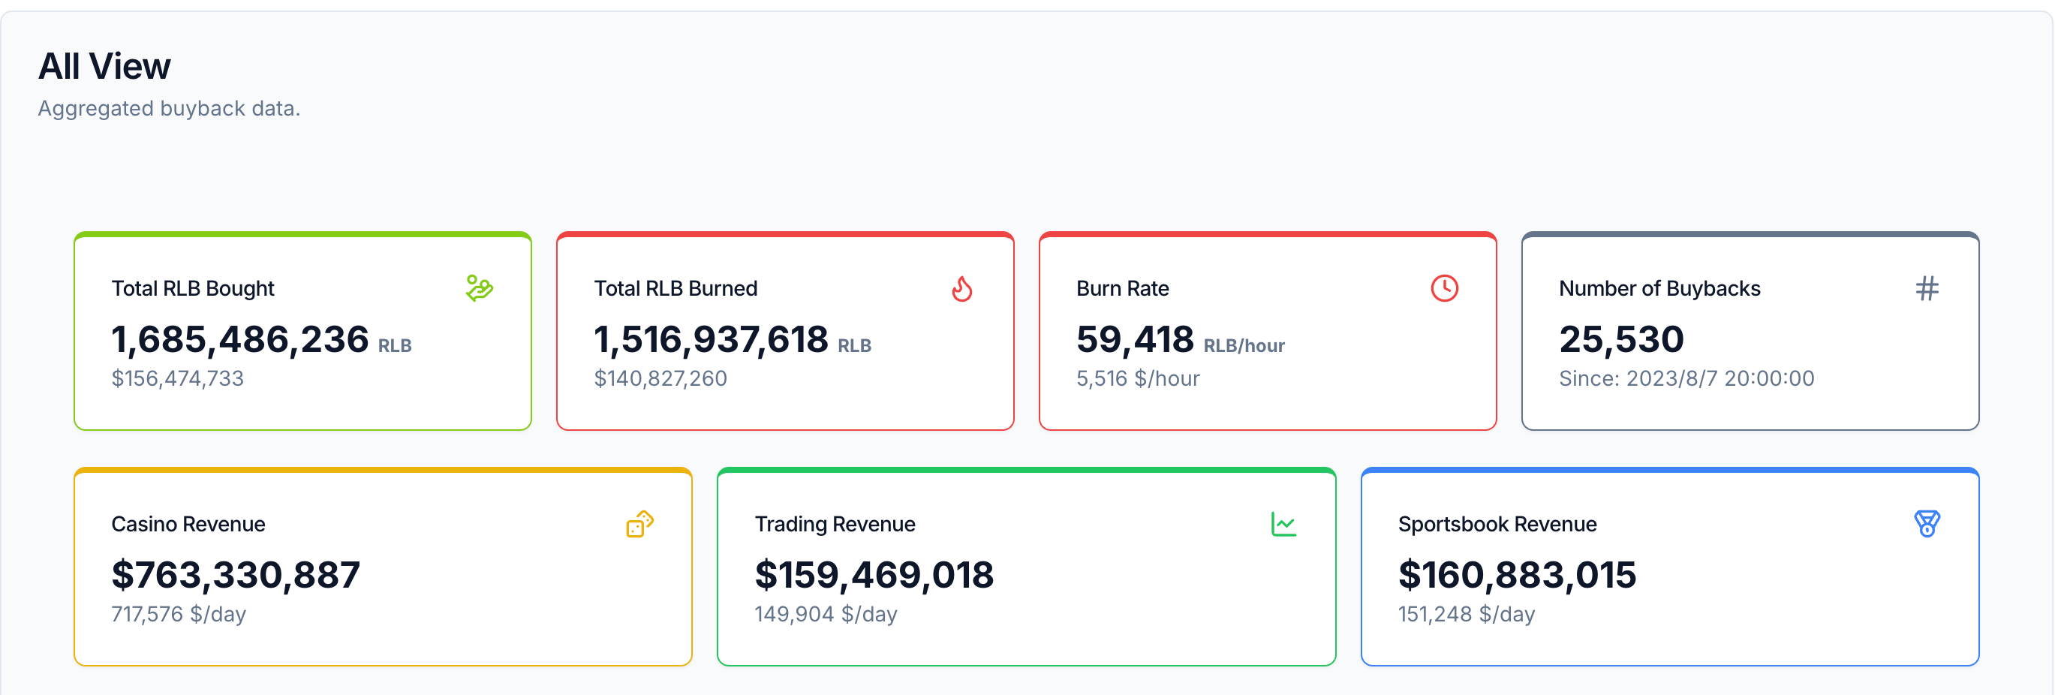The height and width of the screenshot is (695, 2055).
Task: Click the 25,530 buybacks count
Action: coord(1622,340)
